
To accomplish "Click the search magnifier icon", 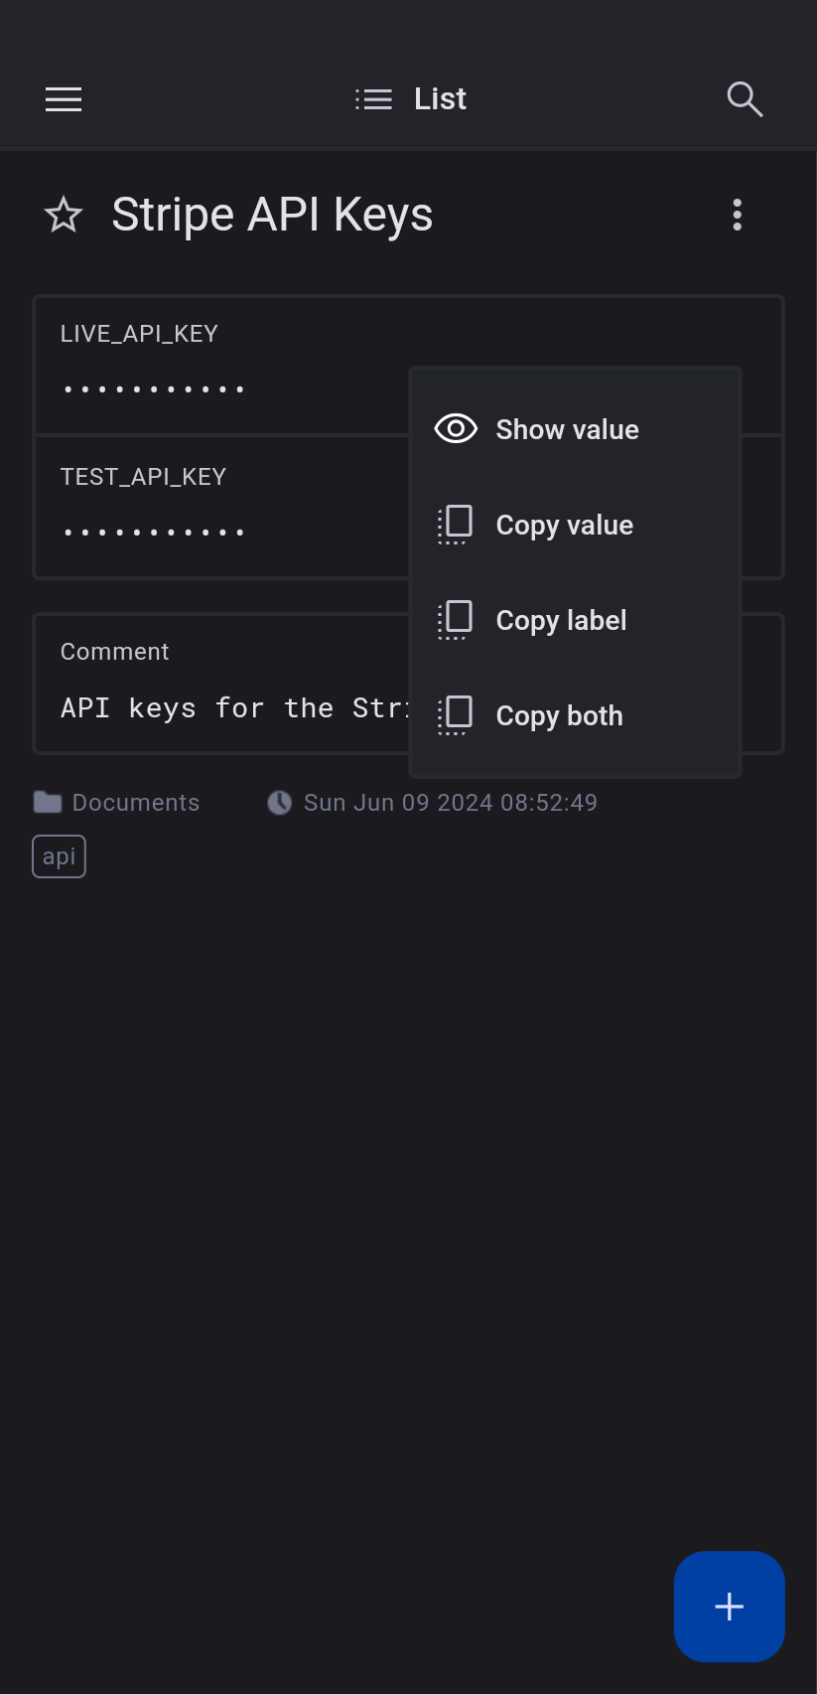I will pos(745,99).
